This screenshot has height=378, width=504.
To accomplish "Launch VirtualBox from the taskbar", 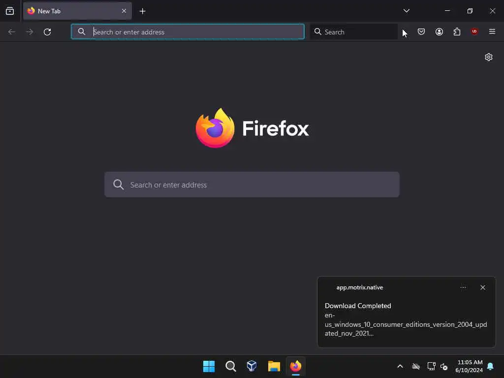I will tap(252, 366).
